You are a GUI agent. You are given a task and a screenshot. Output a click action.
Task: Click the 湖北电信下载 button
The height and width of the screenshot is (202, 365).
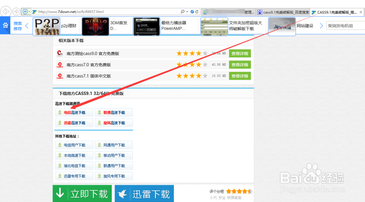click(74, 165)
